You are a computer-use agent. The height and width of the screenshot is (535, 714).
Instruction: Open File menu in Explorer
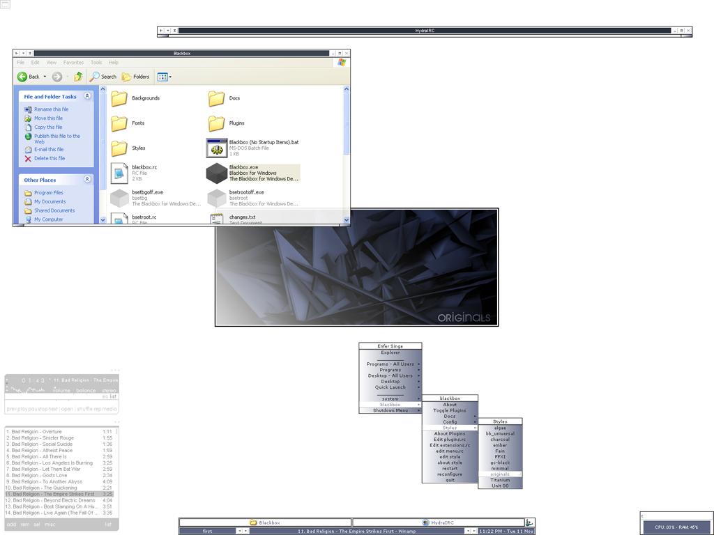[x=20, y=62]
